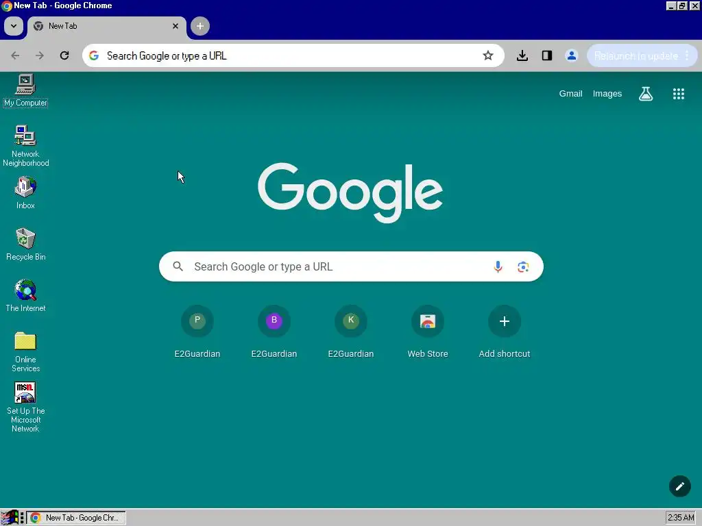Image resolution: width=702 pixels, height=526 pixels.
Task: Go forward with the forward arrow
Action: click(x=40, y=55)
